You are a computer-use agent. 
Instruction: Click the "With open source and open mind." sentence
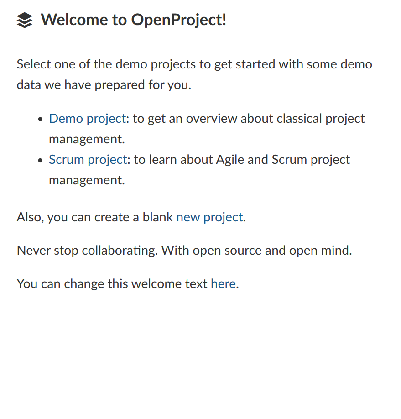pyautogui.click(x=256, y=251)
